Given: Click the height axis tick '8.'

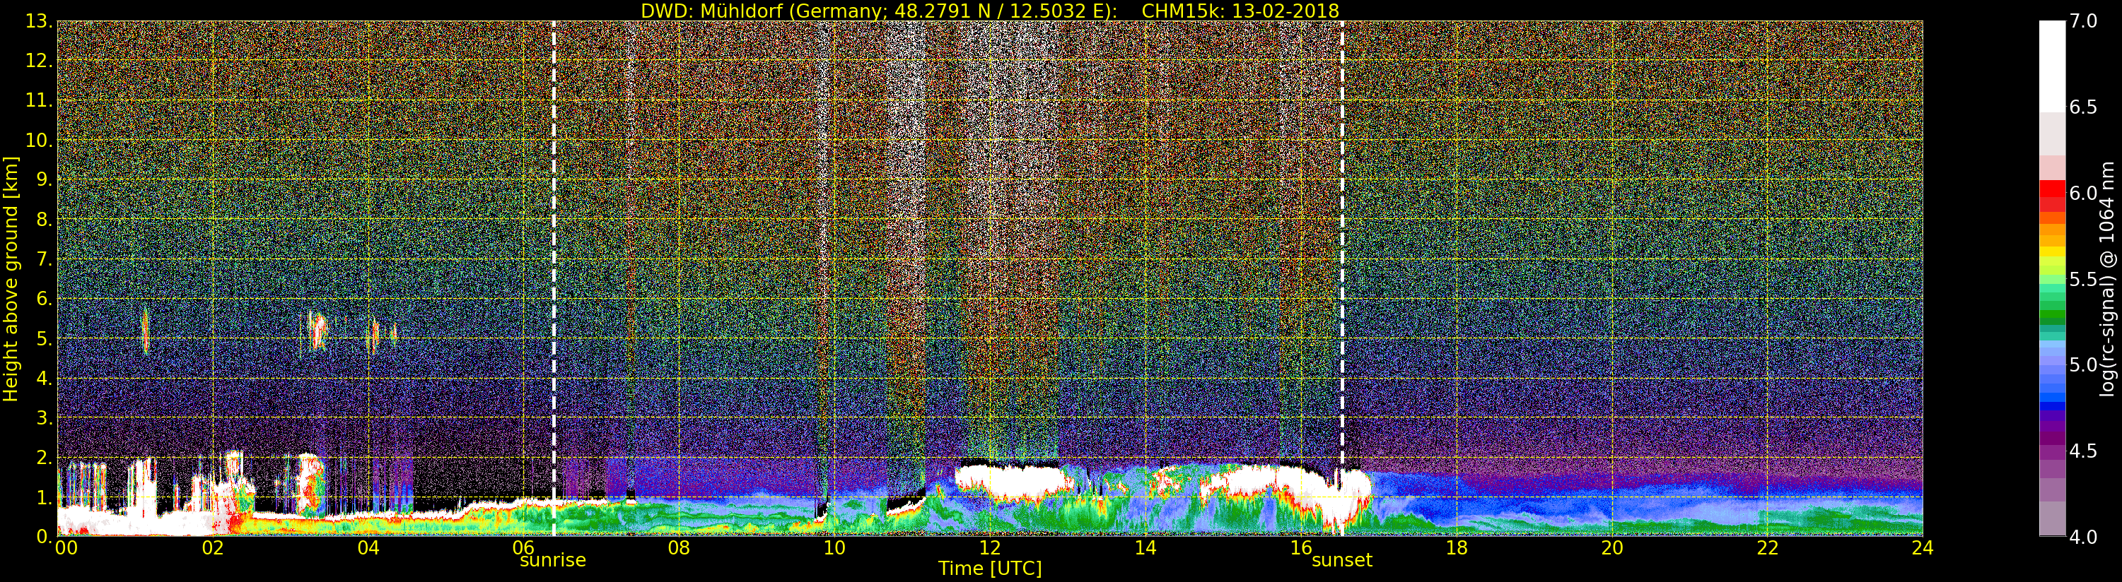Looking at the screenshot, I should [x=45, y=220].
